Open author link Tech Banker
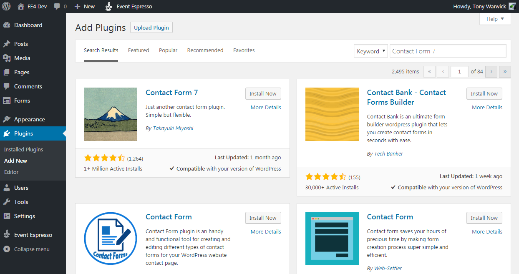The height and width of the screenshot is (274, 519). point(388,153)
